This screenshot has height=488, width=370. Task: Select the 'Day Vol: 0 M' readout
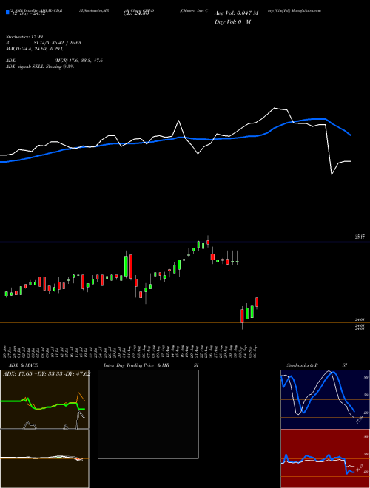pos(232,21)
